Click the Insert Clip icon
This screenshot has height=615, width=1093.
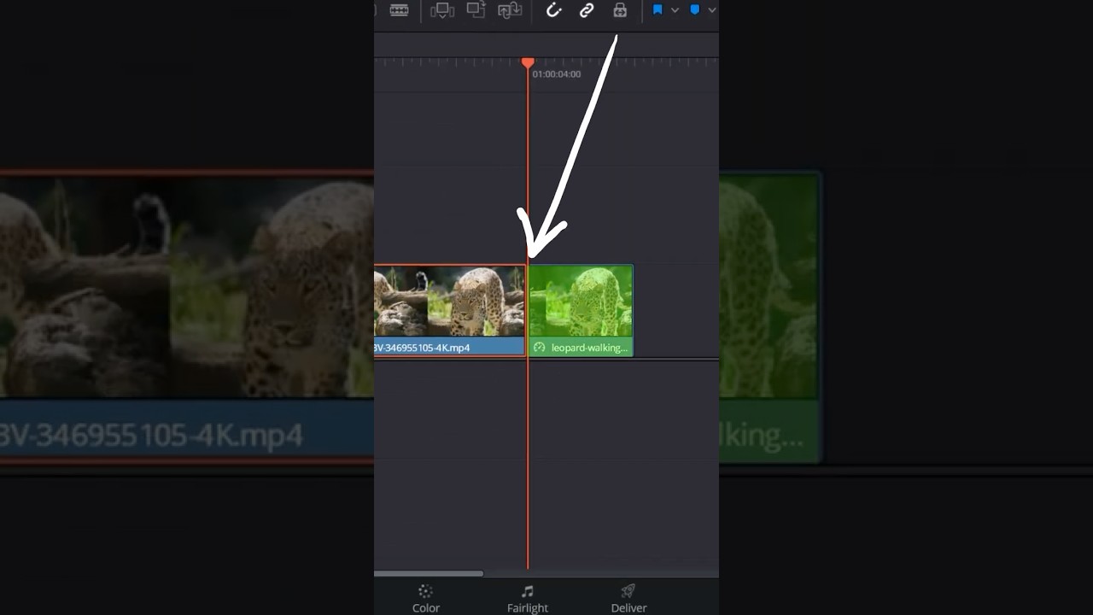442,10
